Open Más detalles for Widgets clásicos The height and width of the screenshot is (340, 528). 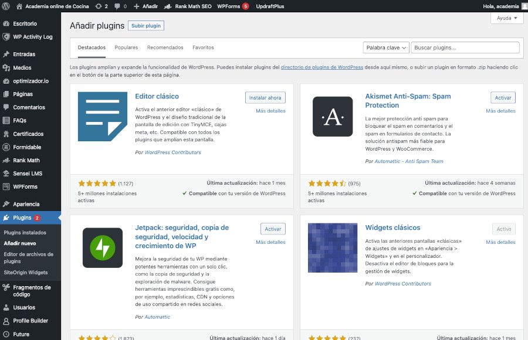(x=500, y=242)
